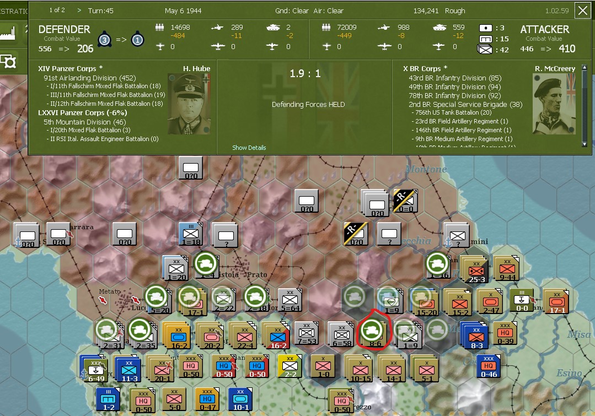Select the yellow 2-2 infantry counter
Screen dimensions: 595x416
coord(290,366)
